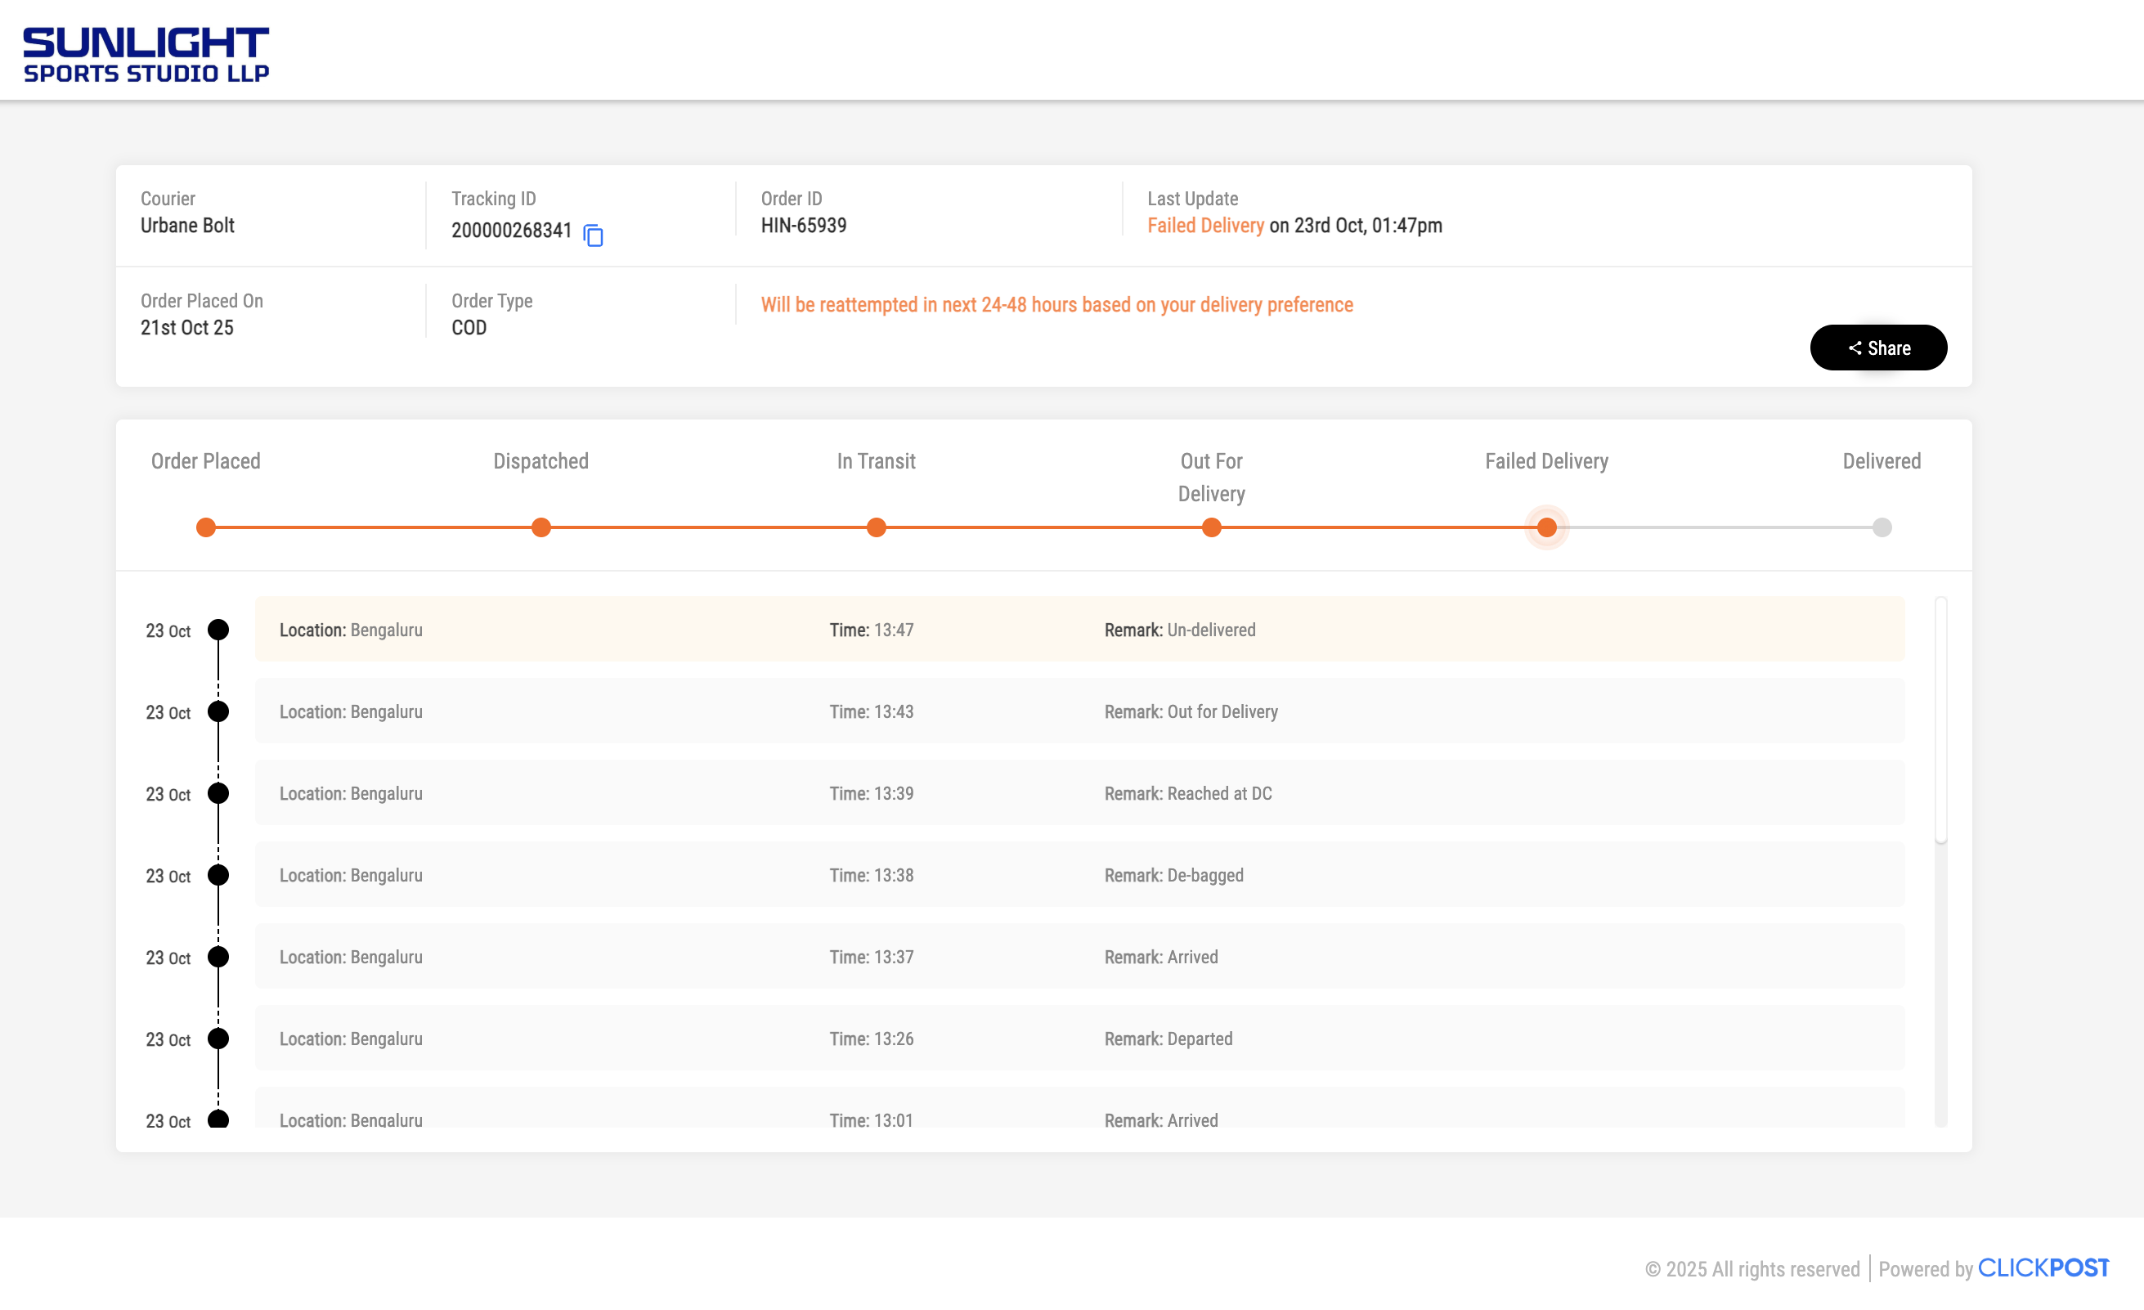The image size is (2144, 1310).
Task: Click the Out For Delivery progress dot
Action: coord(1211,527)
